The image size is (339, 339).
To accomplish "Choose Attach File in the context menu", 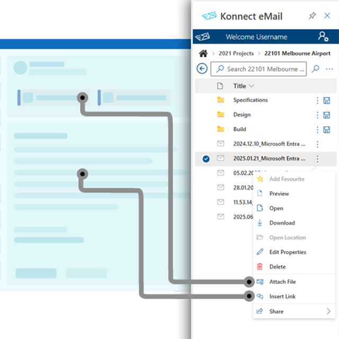I will click(x=294, y=282).
